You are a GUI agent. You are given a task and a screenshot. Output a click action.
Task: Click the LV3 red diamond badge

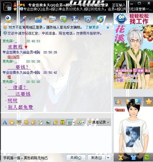120,110
